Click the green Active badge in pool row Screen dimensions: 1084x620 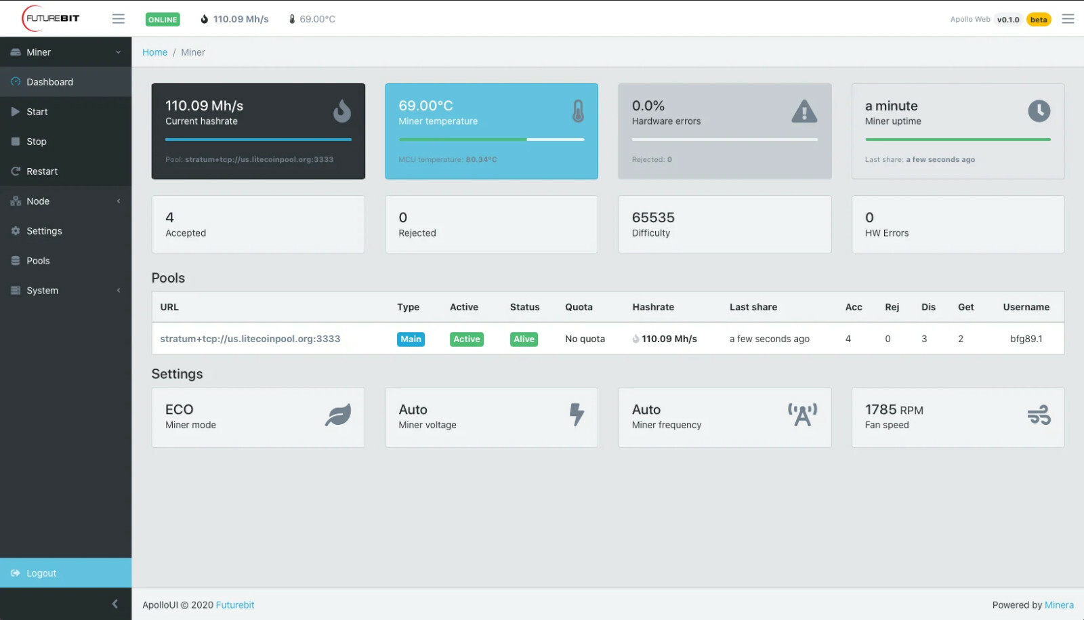467,339
